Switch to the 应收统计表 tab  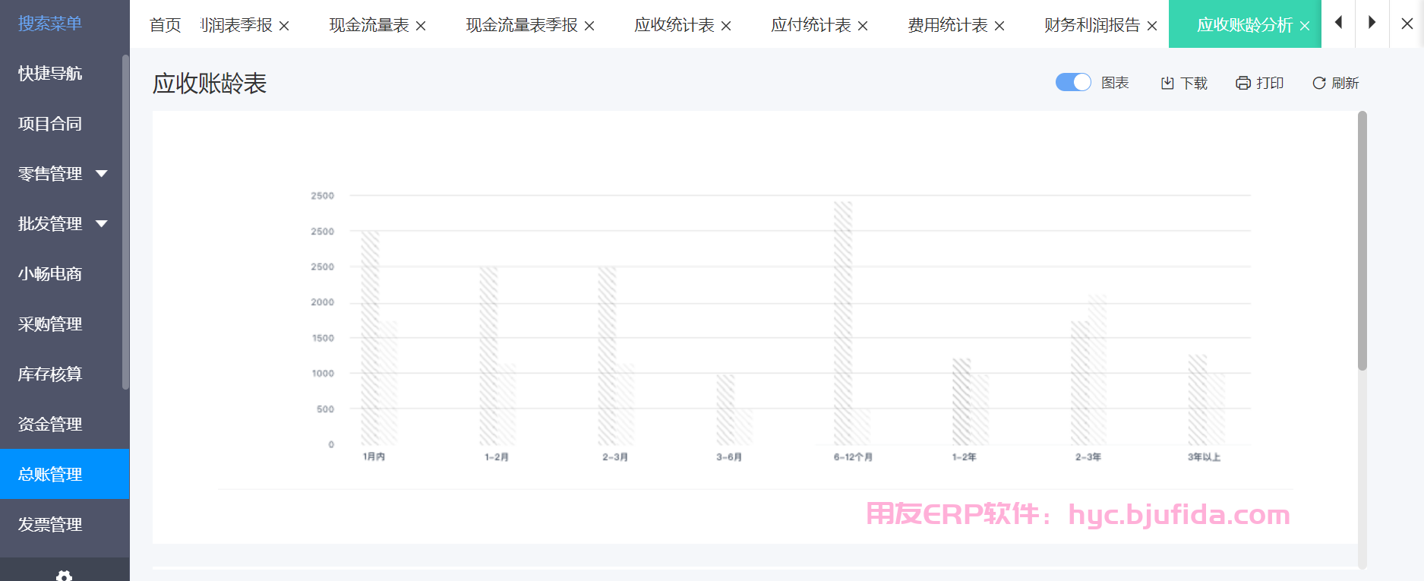point(674,25)
